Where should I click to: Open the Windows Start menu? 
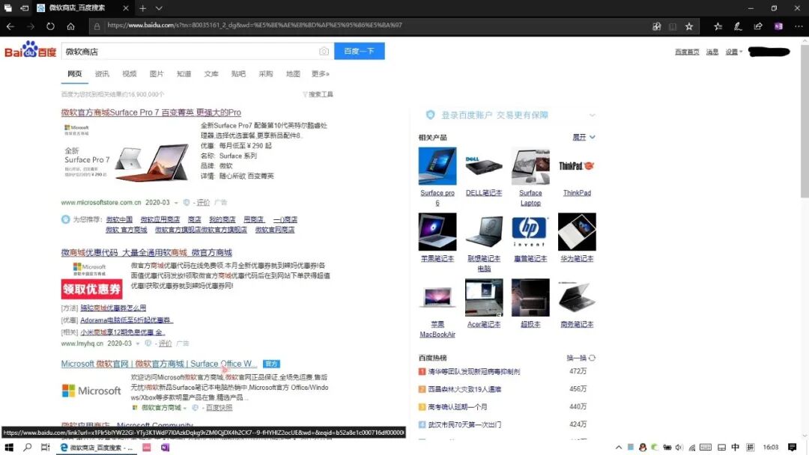coord(9,448)
